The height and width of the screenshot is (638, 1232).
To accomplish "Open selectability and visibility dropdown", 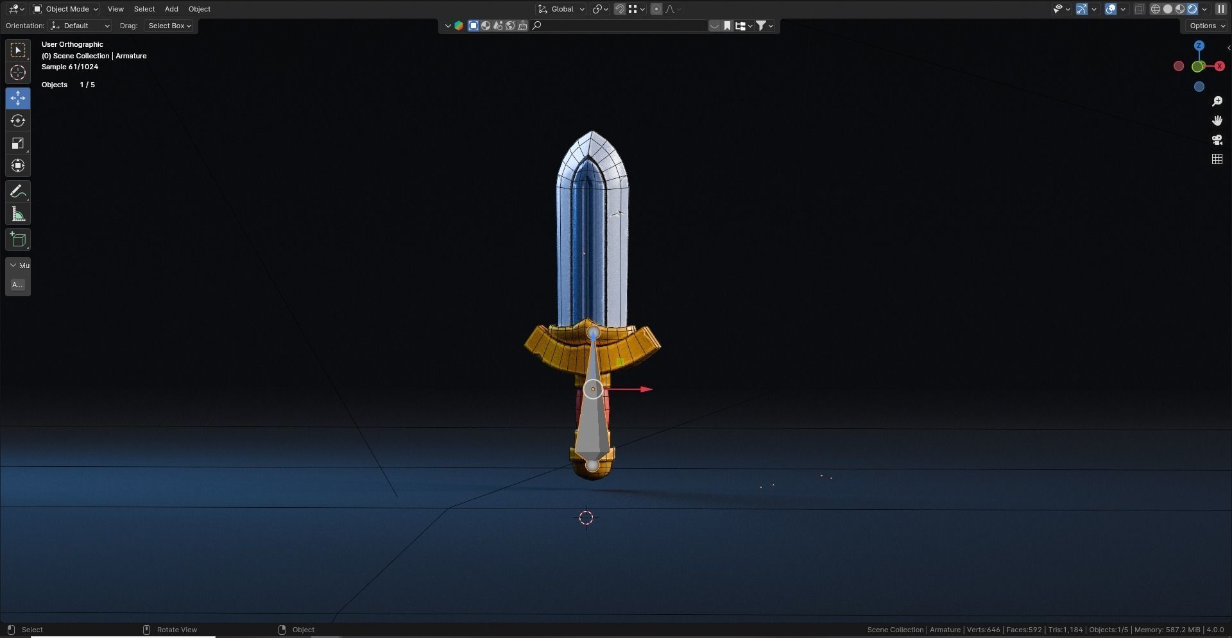I will pyautogui.click(x=1061, y=9).
